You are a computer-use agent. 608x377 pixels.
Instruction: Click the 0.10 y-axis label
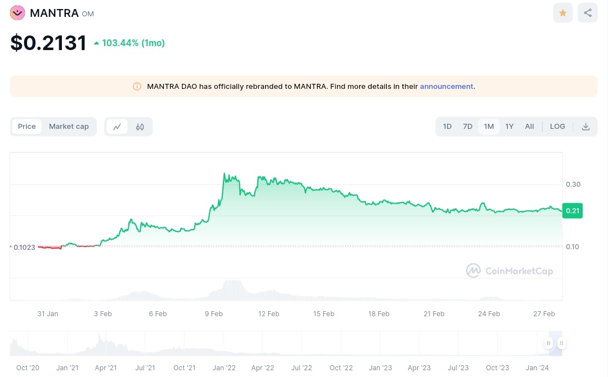click(x=573, y=247)
